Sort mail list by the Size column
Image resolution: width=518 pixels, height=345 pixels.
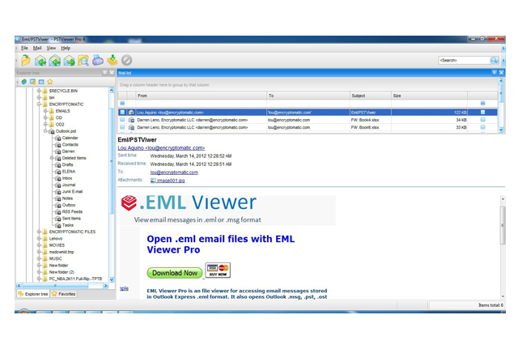[429, 96]
